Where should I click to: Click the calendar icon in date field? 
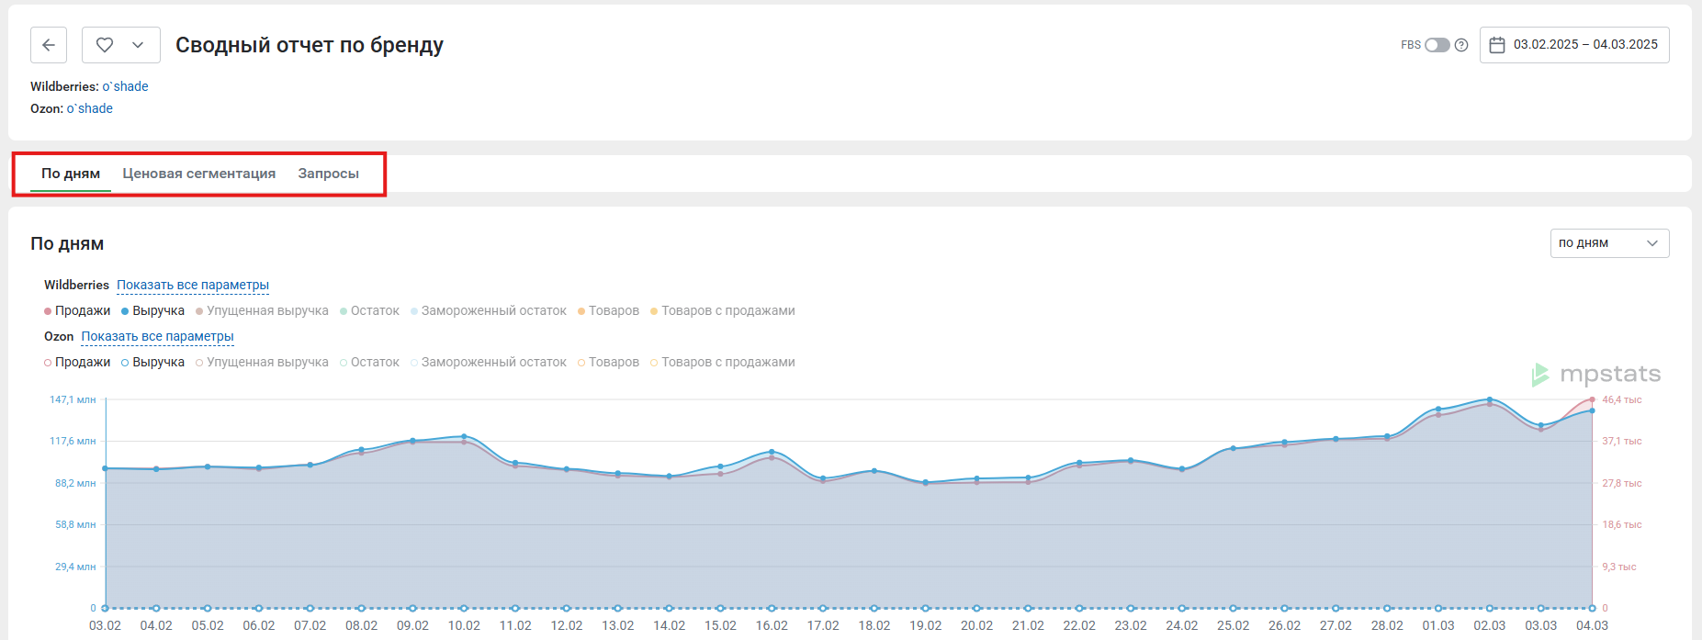[x=1497, y=45]
